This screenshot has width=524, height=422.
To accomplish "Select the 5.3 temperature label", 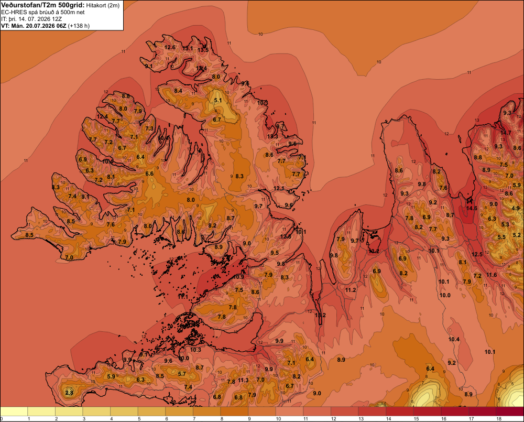I will (505, 224).
